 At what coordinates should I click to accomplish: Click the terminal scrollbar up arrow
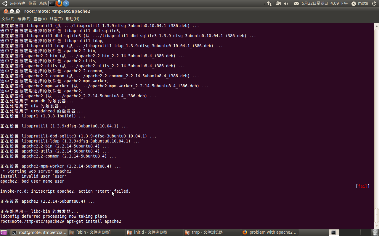click(x=377, y=26)
